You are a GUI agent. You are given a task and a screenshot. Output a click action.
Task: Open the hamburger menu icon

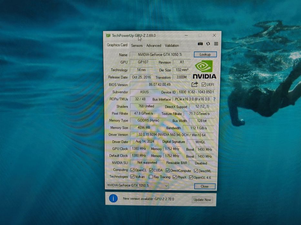tap(216, 44)
